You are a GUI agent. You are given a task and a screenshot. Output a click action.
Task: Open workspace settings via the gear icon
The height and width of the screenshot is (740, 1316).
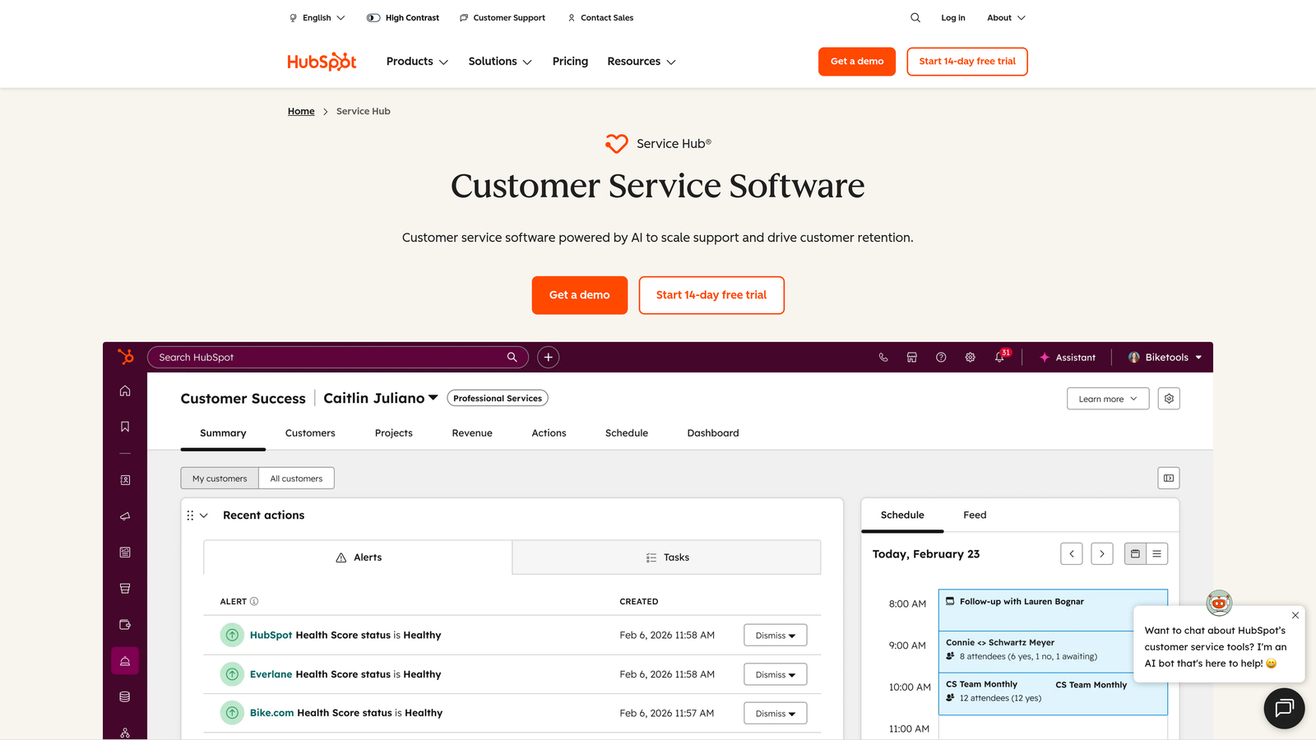970,357
